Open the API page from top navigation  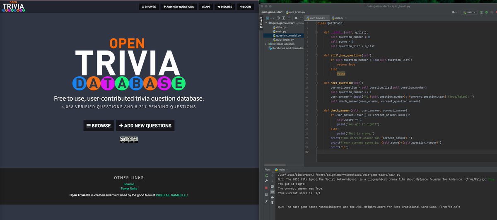point(205,7)
